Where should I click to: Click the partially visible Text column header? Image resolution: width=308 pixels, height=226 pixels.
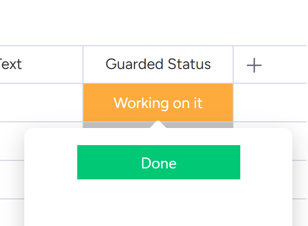[11, 64]
